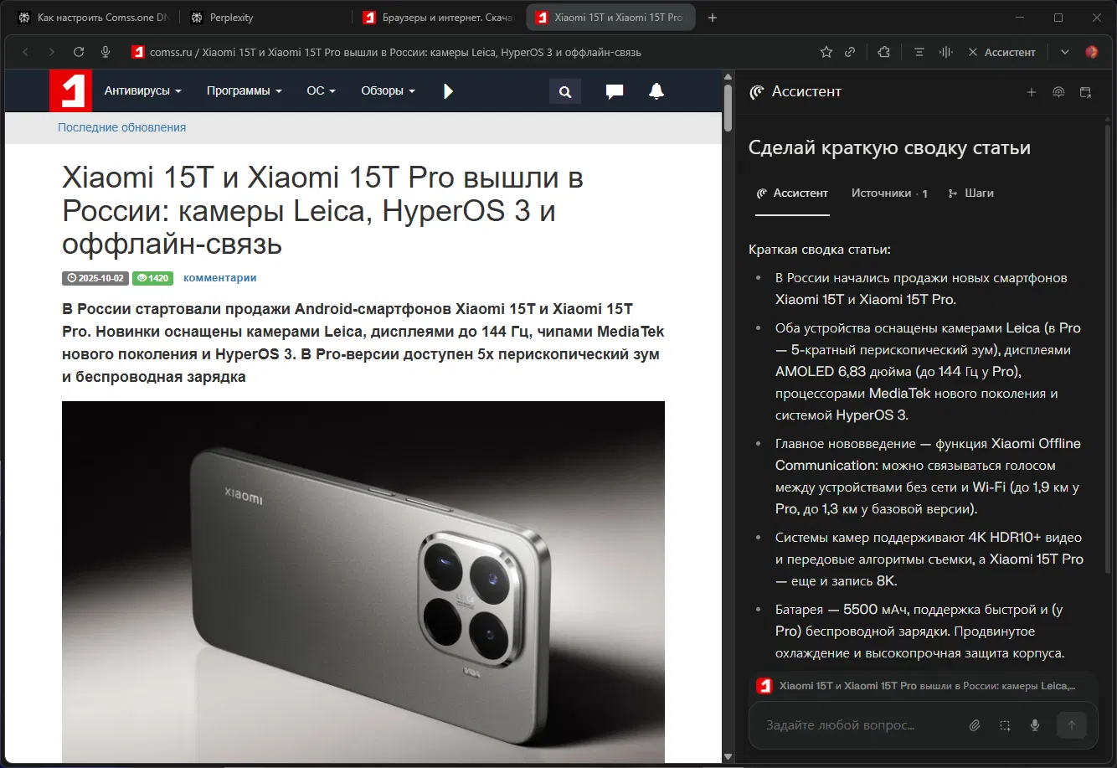This screenshot has width=1117, height=768.
Task: Open the comments speech bubble icon in header
Action: (615, 91)
